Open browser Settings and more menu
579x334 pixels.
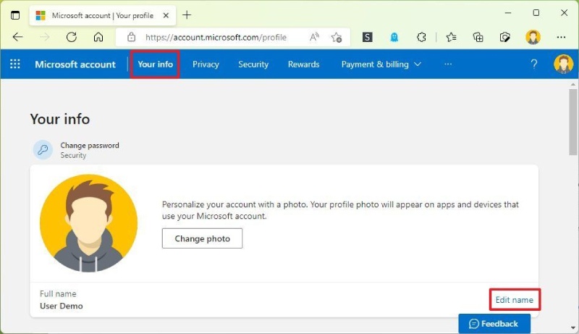561,37
